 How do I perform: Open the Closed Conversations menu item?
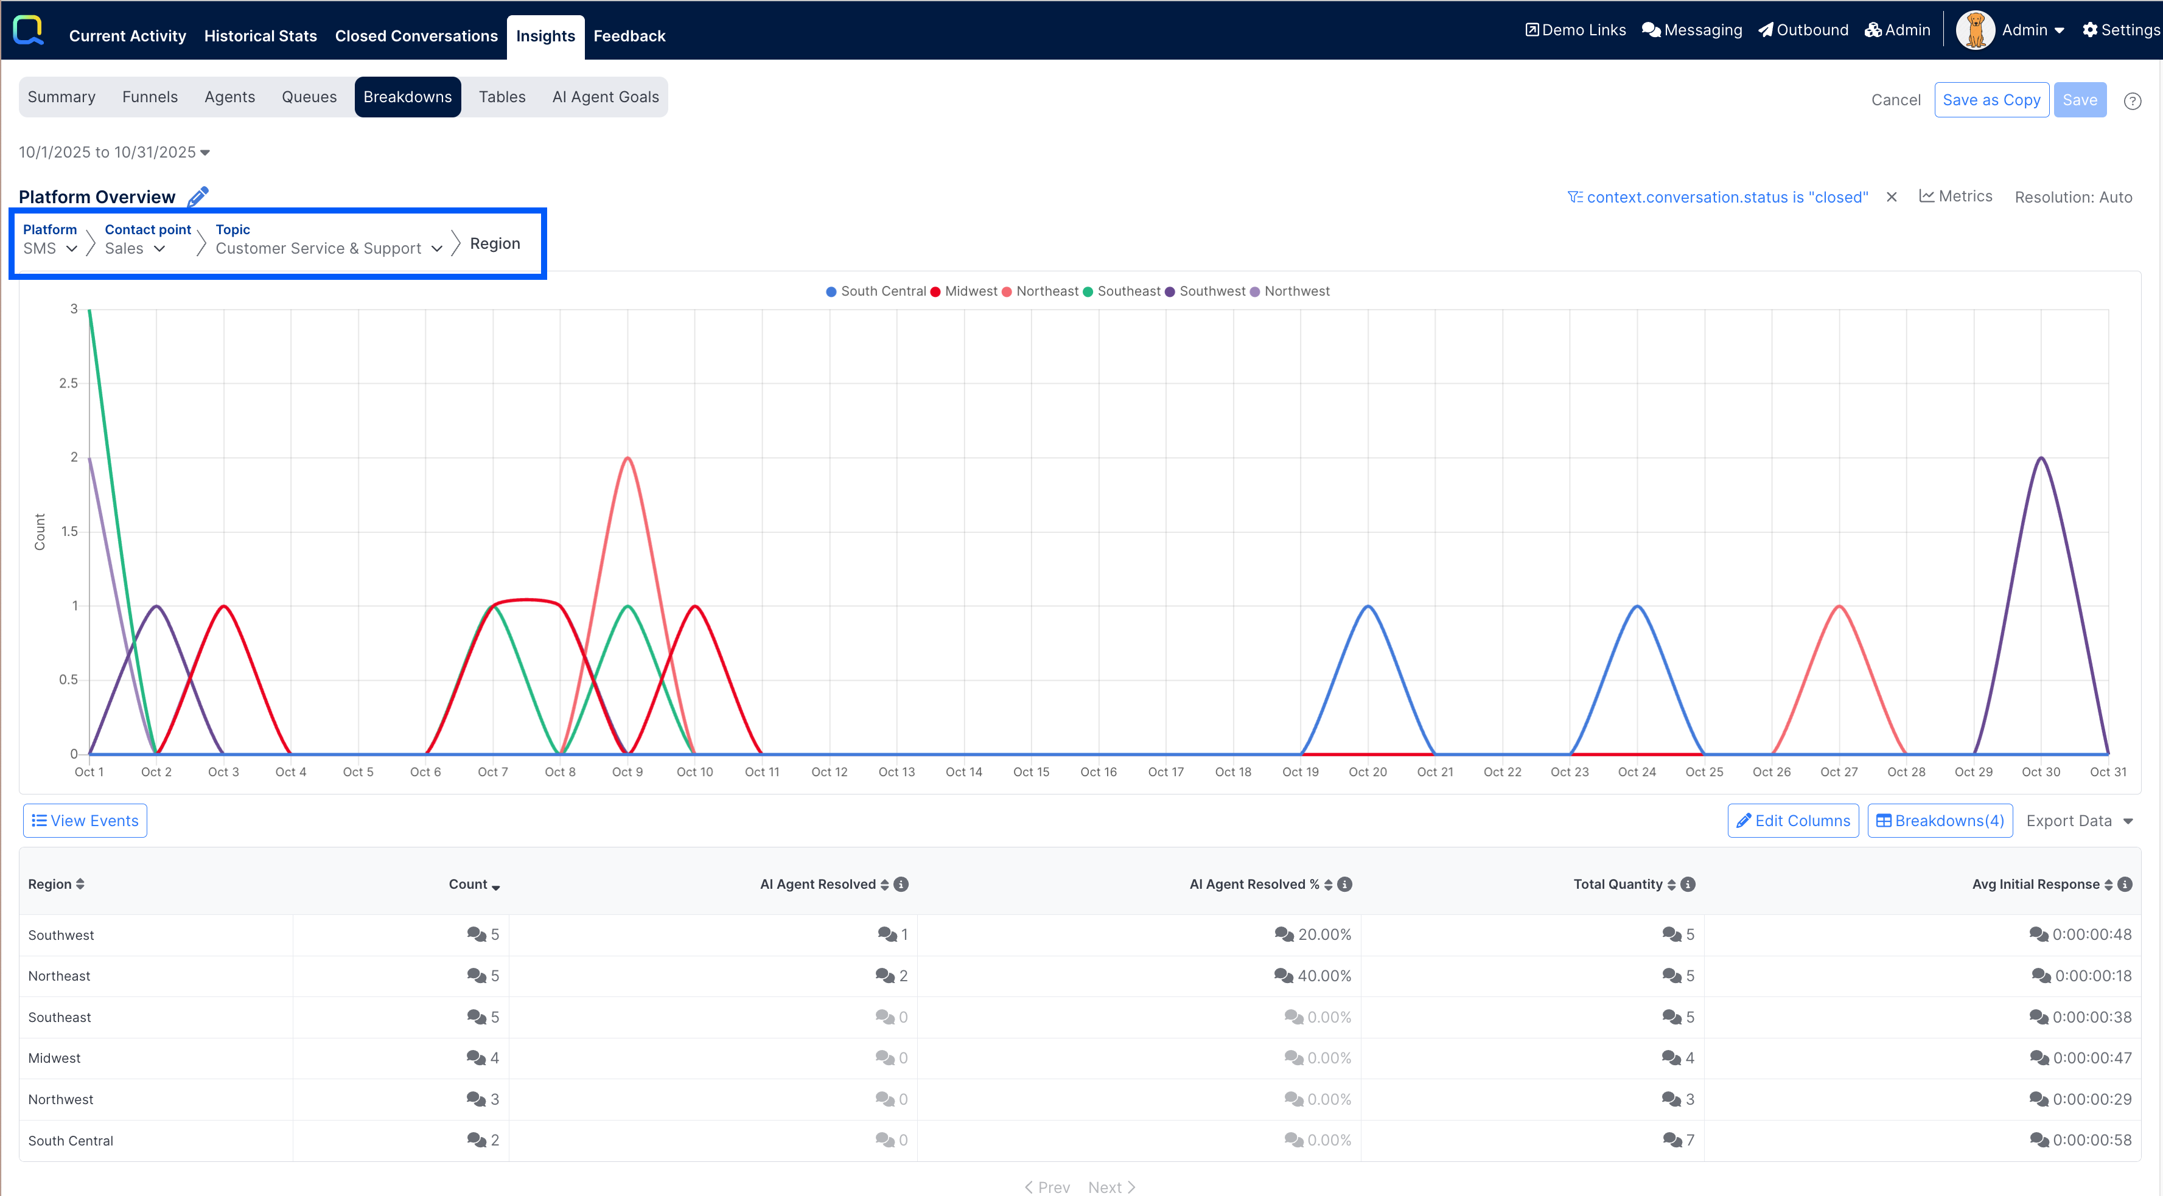pos(416,36)
